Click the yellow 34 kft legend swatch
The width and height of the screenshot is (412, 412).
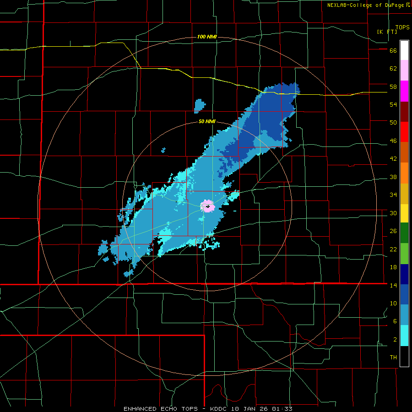(404, 213)
